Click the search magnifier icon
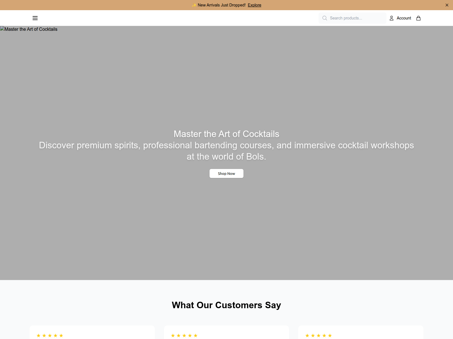Screen dimensions: 453x339 tap(325, 18)
